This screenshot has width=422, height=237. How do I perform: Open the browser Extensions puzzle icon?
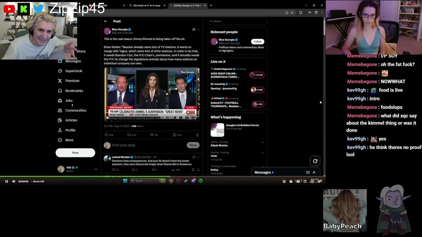[301, 13]
